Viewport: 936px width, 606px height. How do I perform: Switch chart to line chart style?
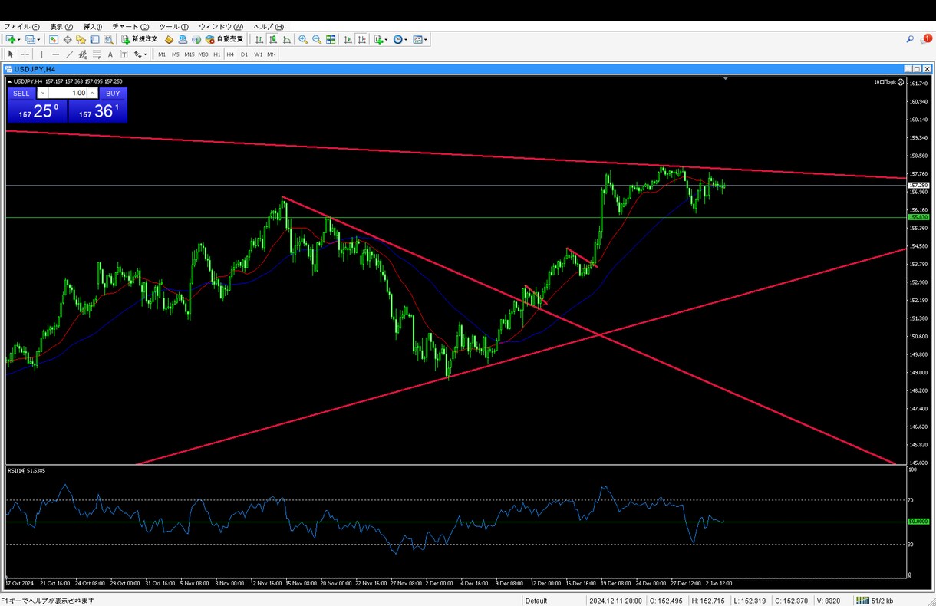click(287, 39)
